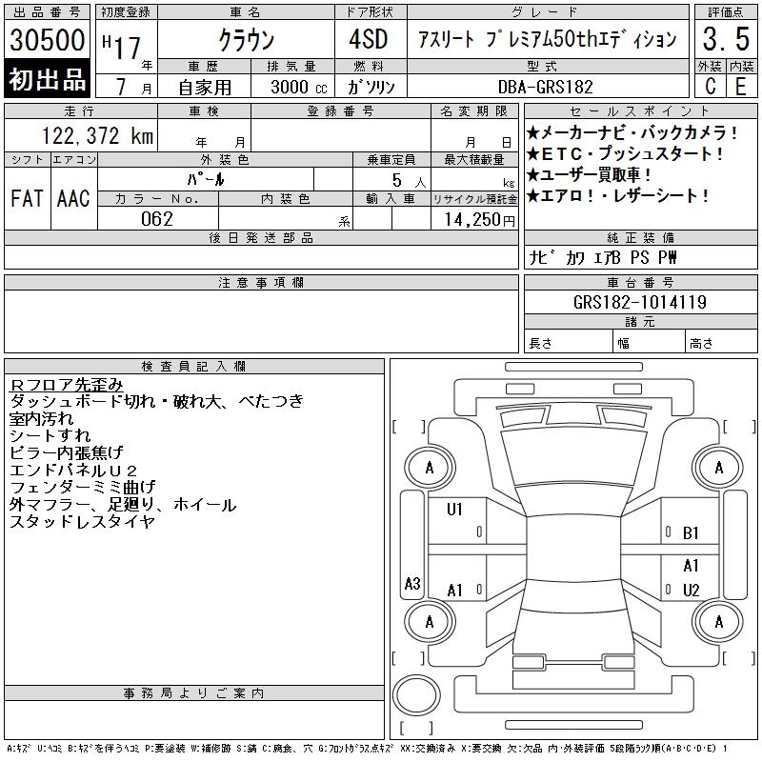Screen dimensions: 762x762
Task: Select inspector note シートすれ
Action: point(50,435)
